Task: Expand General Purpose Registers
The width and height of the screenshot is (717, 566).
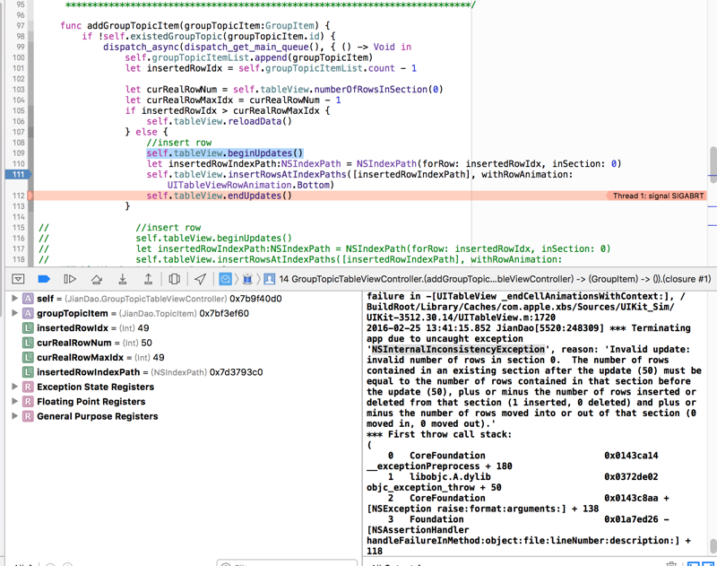Action: click(14, 416)
